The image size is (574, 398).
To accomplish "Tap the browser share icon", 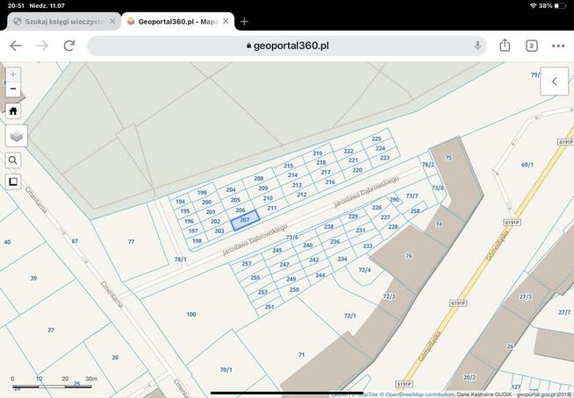I will (505, 46).
